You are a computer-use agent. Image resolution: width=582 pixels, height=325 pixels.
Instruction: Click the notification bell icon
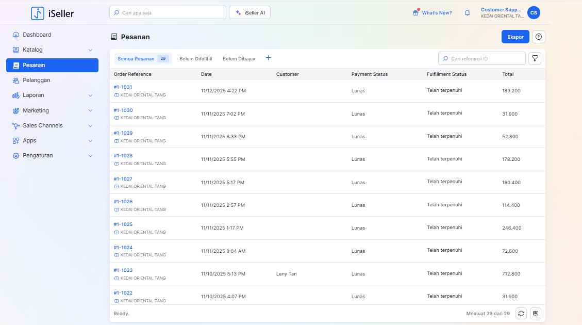(x=467, y=13)
